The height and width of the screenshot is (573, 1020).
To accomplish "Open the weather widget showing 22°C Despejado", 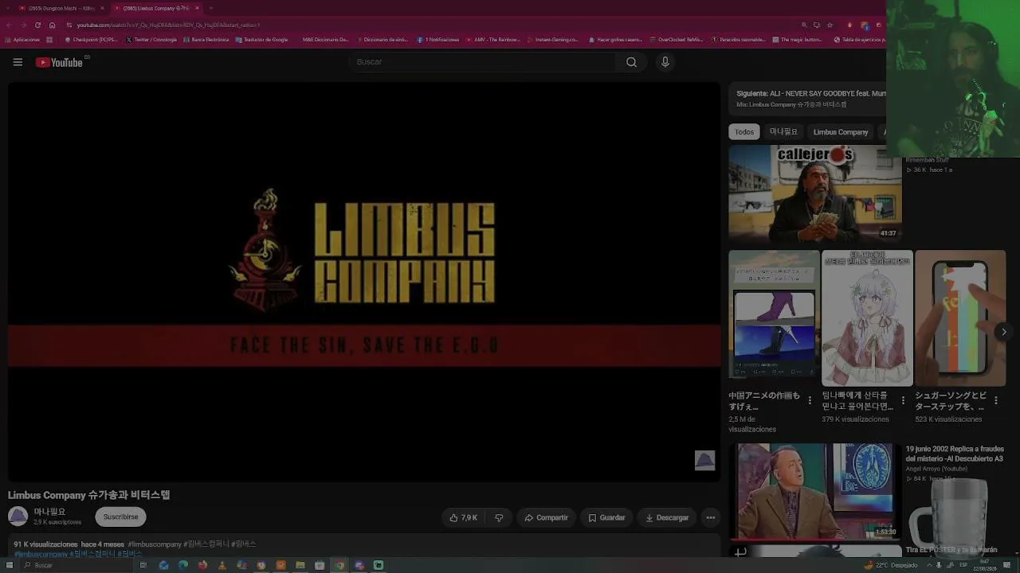I will [x=892, y=565].
